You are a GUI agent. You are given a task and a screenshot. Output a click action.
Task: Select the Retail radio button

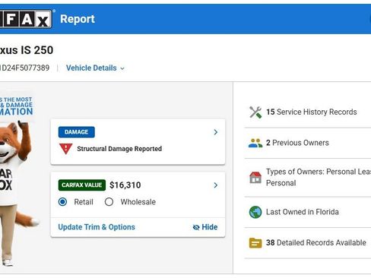click(x=62, y=202)
